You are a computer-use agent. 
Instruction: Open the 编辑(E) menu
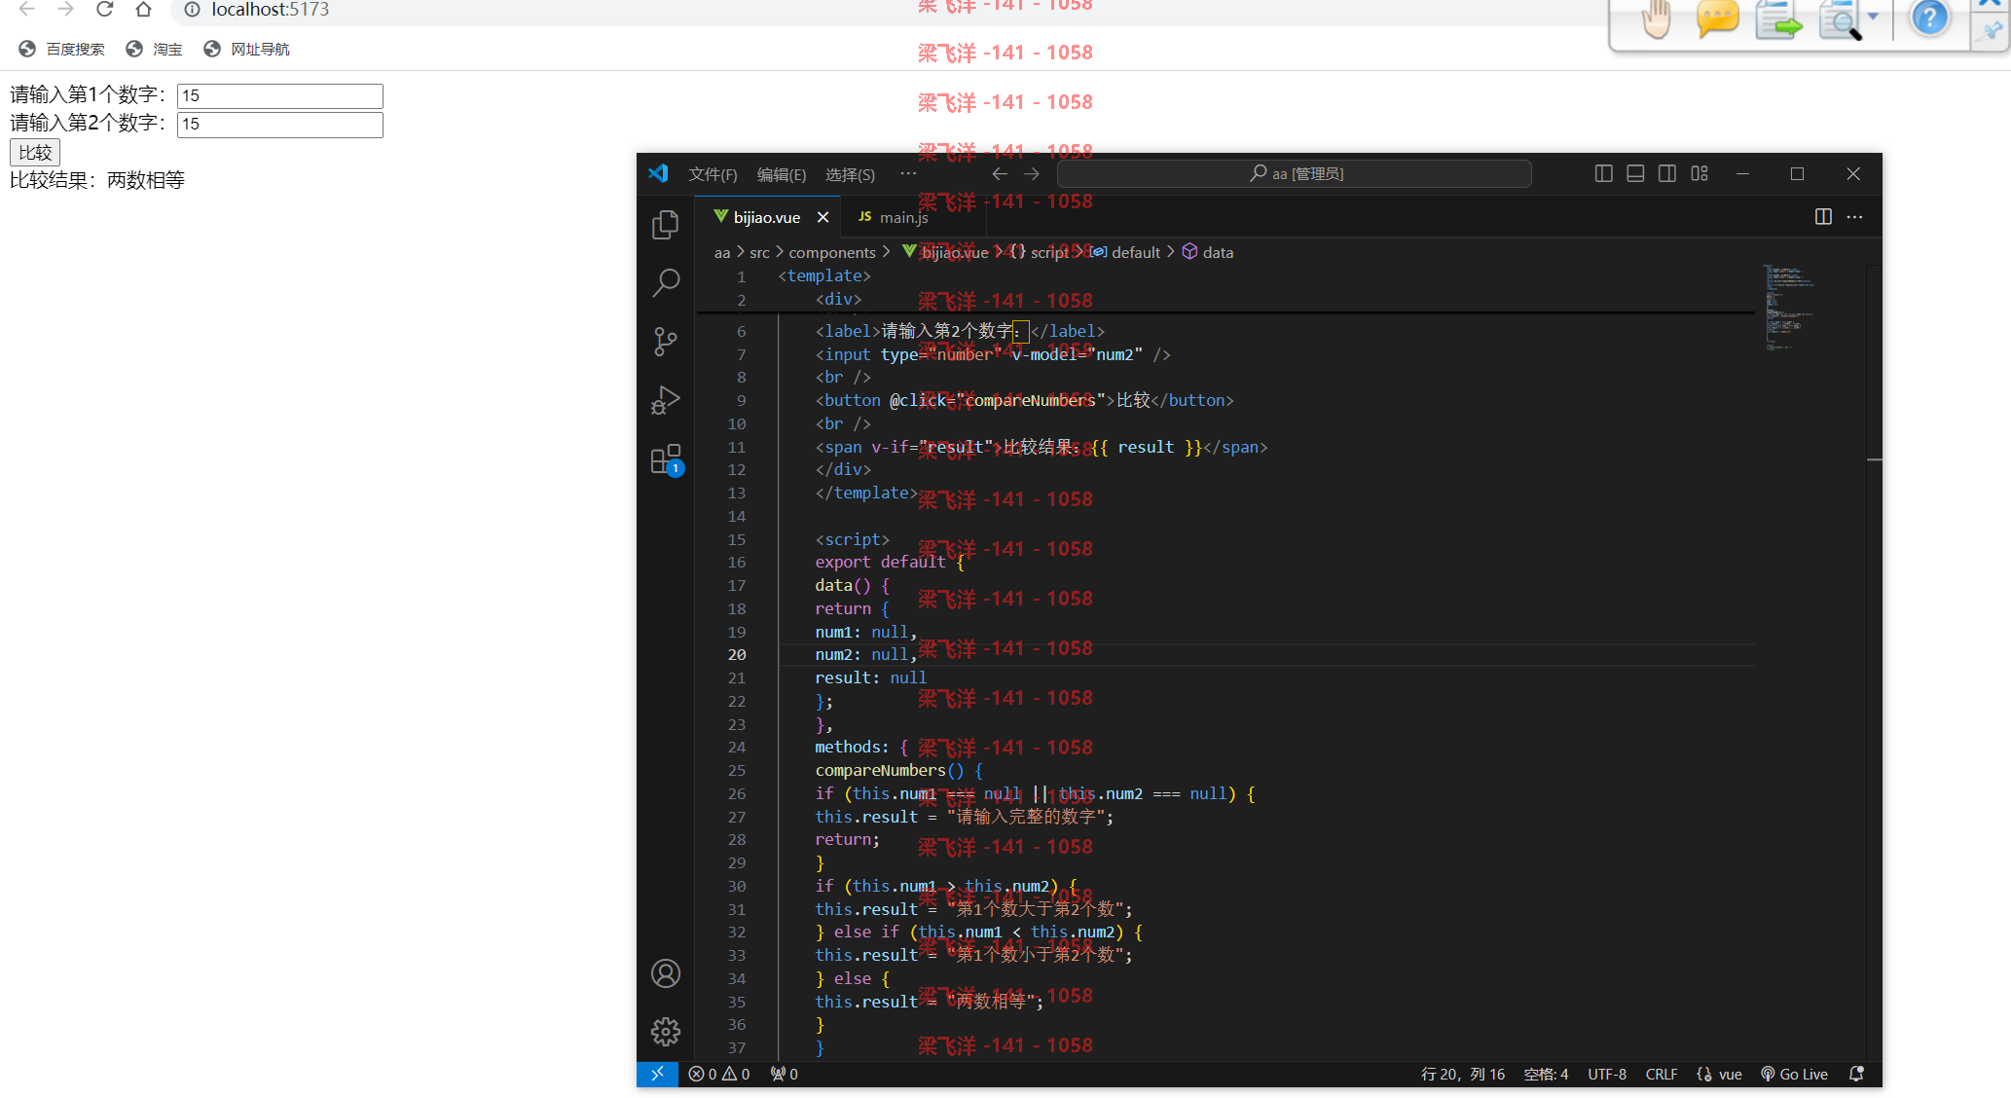[782, 174]
